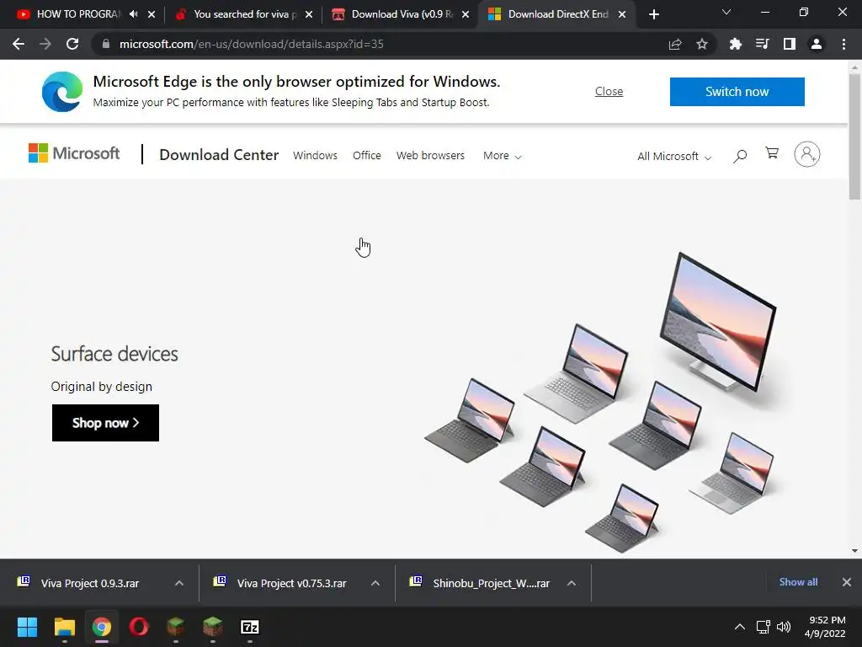
Task: Sign in with the account icon
Action: point(807,154)
